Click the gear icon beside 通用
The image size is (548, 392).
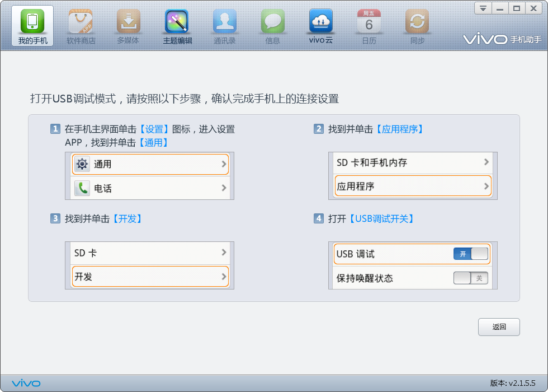pos(82,164)
